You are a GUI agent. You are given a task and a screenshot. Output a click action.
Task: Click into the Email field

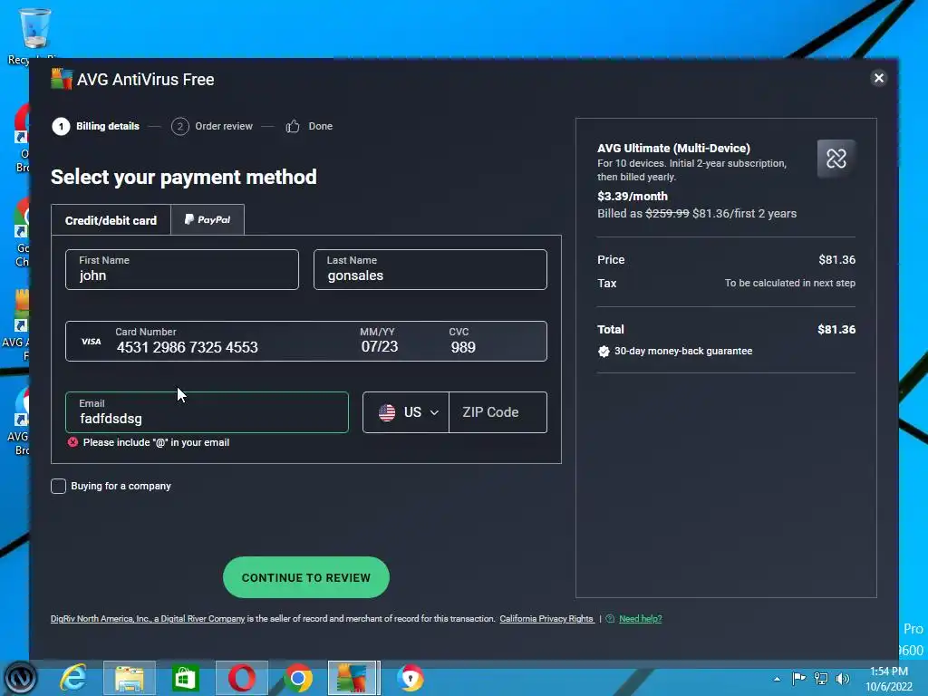207,412
